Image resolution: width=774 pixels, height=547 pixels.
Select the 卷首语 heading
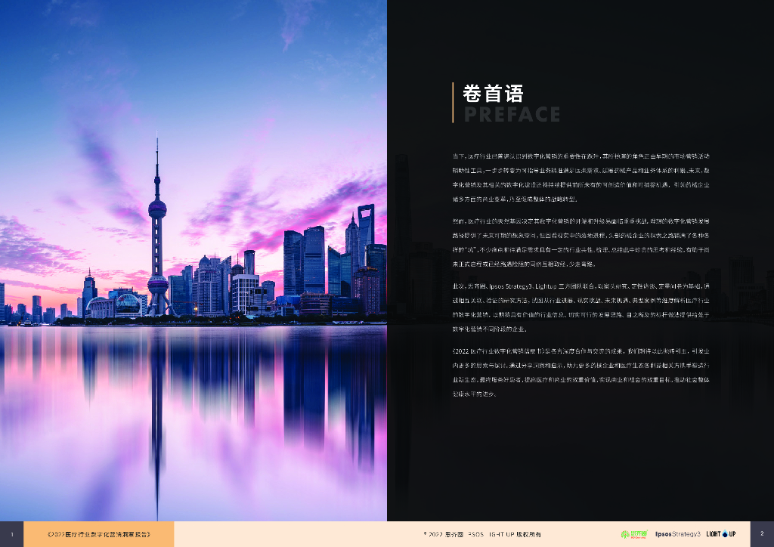pos(493,94)
